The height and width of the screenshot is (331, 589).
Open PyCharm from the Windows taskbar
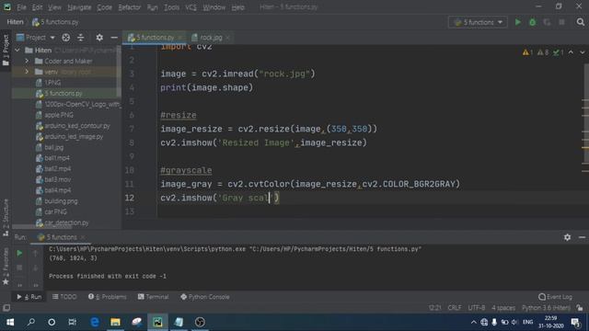point(157,322)
